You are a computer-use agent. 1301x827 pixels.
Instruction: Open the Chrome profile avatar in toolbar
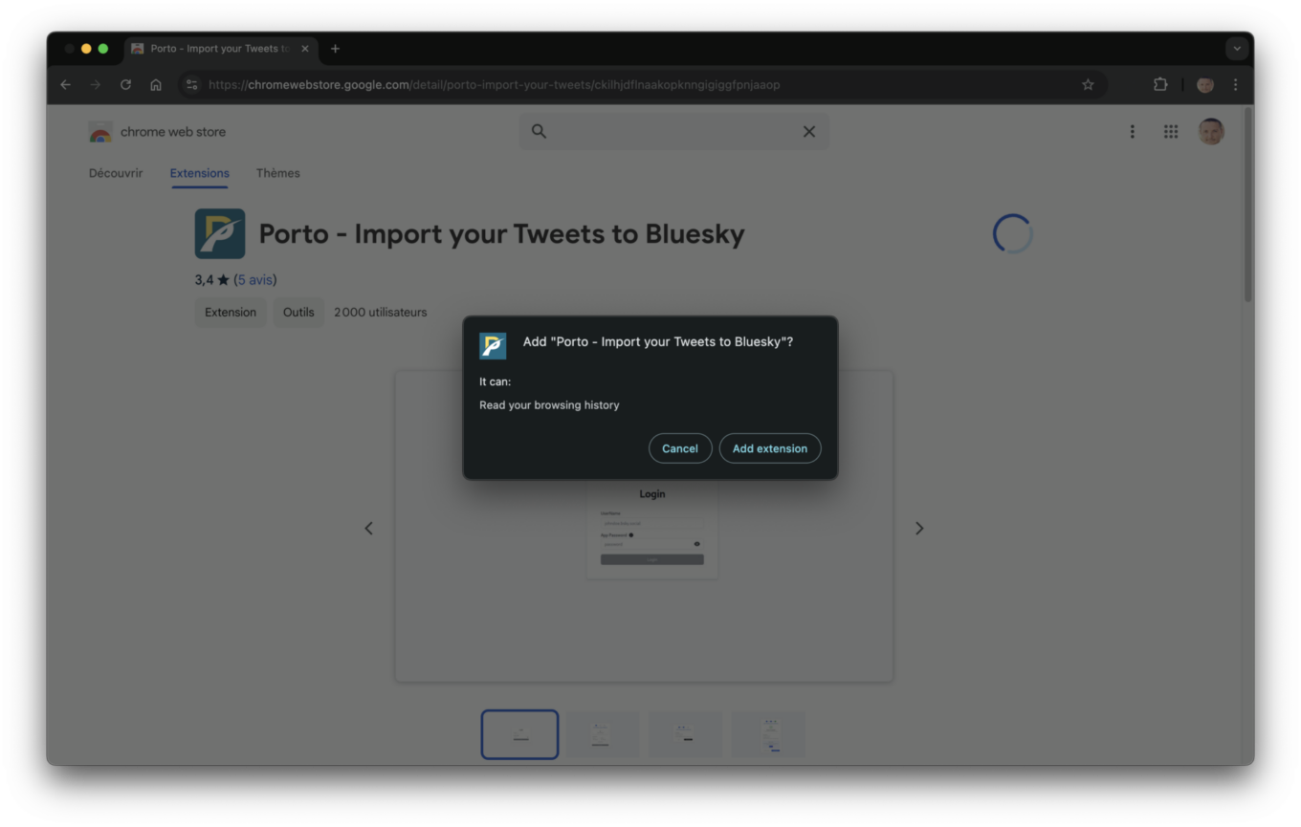[1205, 85]
